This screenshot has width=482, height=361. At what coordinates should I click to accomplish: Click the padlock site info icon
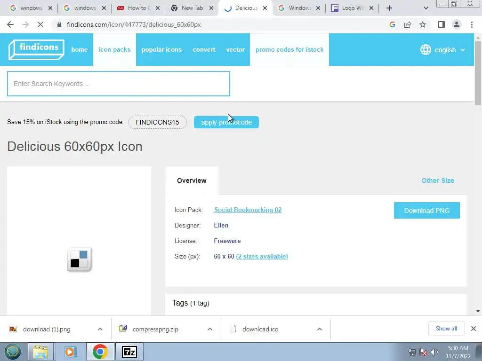pyautogui.click(x=59, y=24)
